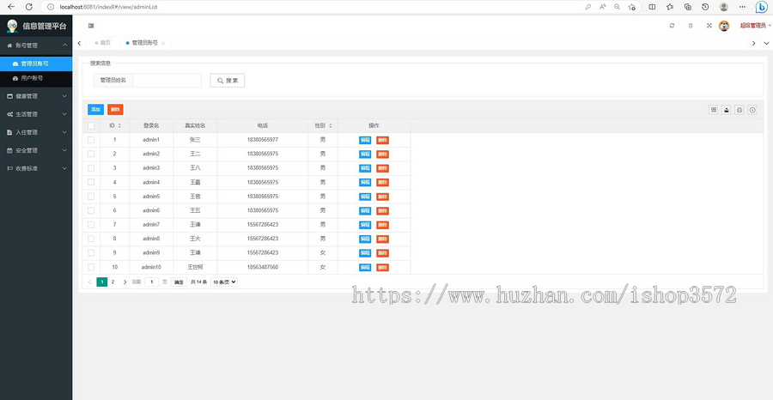Expand the 健康管理 sidebar menu
773x400 pixels.
(36, 96)
